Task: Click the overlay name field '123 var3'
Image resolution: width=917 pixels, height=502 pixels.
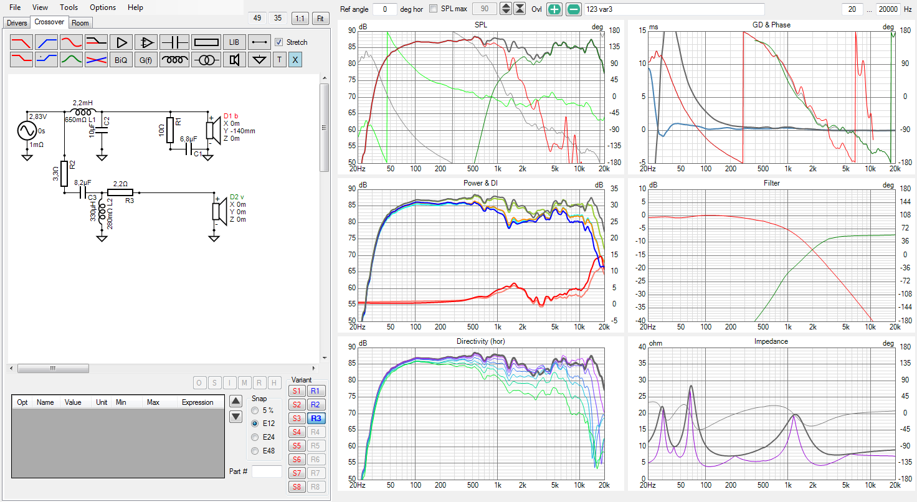Action: click(x=674, y=9)
